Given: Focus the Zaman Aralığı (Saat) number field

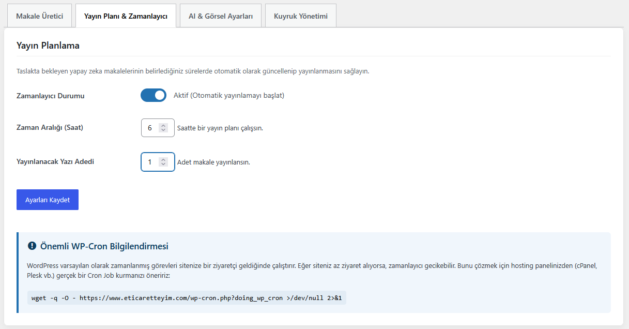Looking at the screenshot, I should point(158,128).
